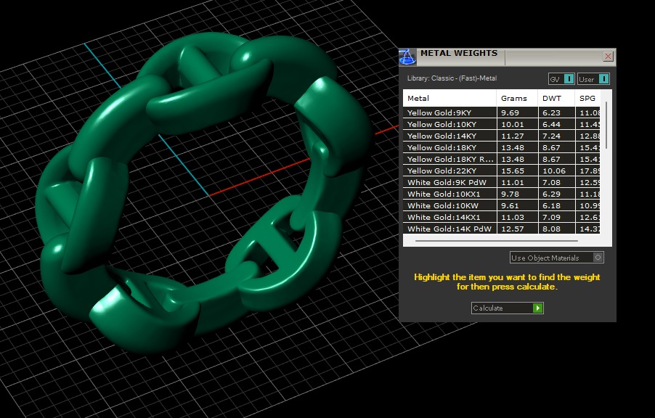Sort by the Grams column header

coord(517,98)
